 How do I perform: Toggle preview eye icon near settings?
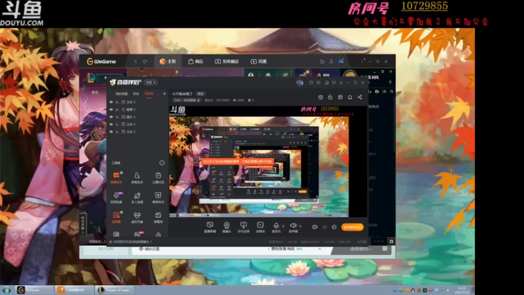click(324, 227)
